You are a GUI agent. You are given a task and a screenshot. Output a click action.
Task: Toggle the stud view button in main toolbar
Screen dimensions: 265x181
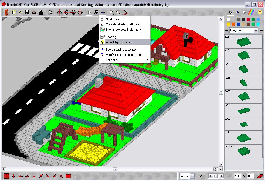coord(89,12)
